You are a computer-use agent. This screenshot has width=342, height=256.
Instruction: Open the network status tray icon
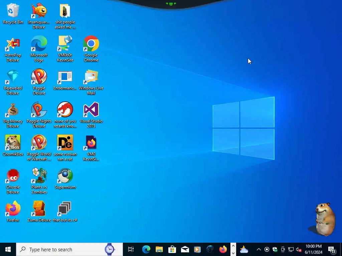(x=291, y=249)
